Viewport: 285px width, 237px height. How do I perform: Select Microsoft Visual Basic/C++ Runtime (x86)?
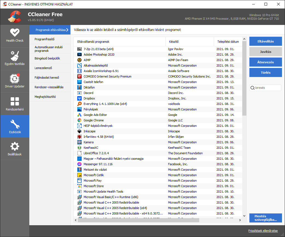pyautogui.click(x=158, y=197)
